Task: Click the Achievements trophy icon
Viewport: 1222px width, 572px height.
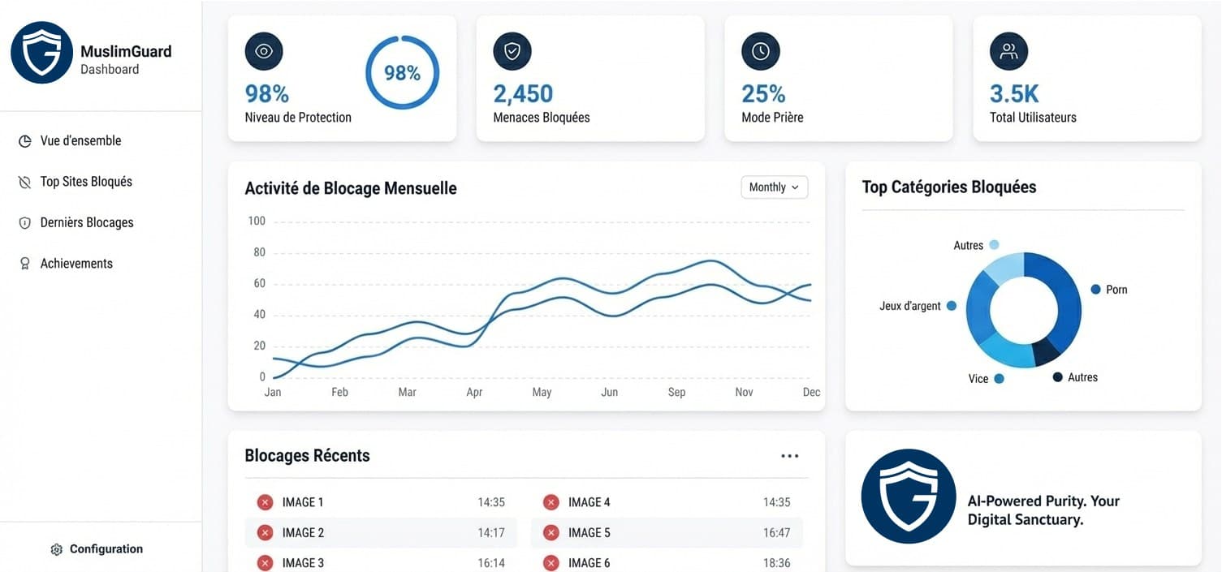Action: (24, 263)
